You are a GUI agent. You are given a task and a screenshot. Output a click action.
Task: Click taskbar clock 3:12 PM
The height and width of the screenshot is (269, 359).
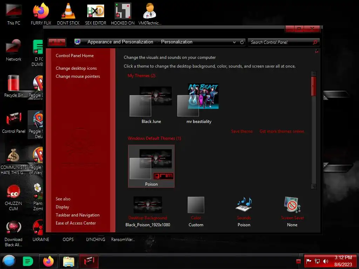click(343, 261)
